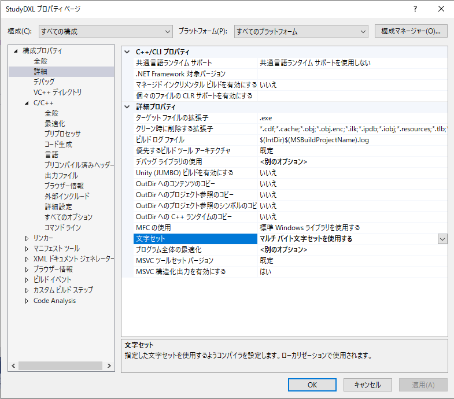Select the MFC の使用 property row
This screenshot has height=399, width=454.
pos(191,228)
